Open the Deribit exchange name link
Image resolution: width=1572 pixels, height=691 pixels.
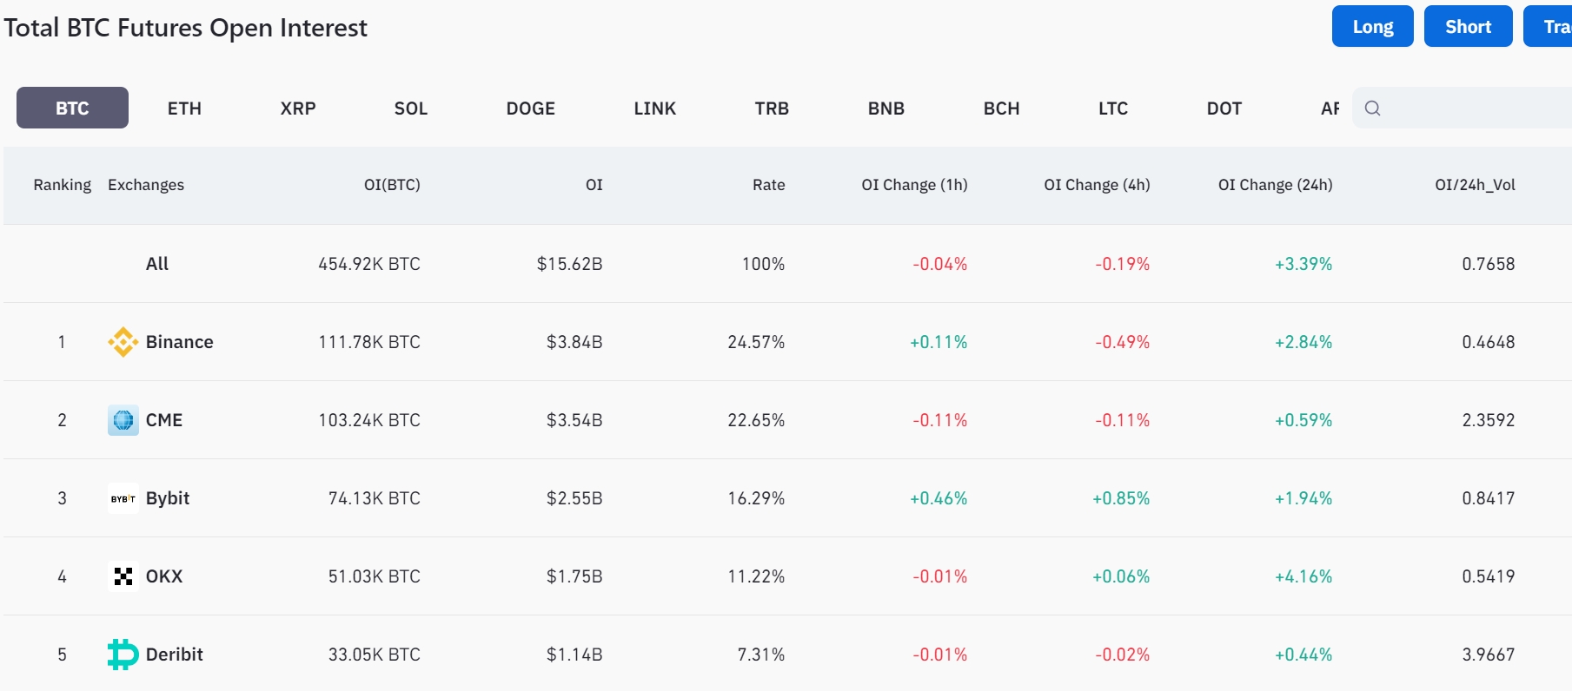(174, 655)
